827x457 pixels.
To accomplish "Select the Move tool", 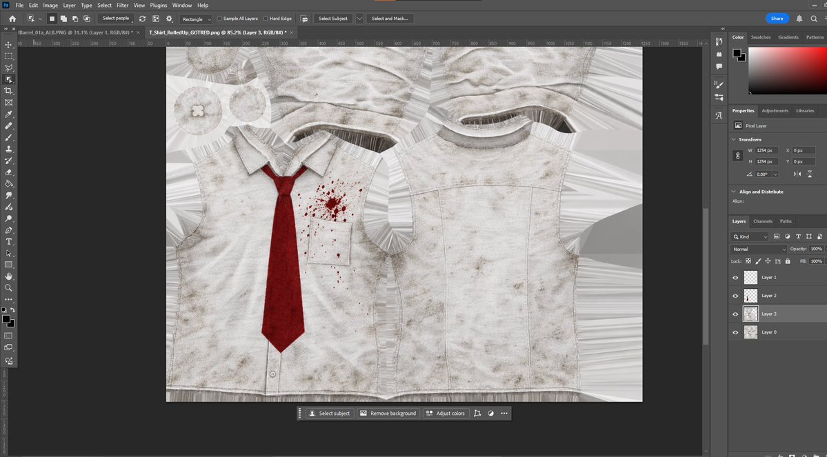I will pyautogui.click(x=8, y=45).
